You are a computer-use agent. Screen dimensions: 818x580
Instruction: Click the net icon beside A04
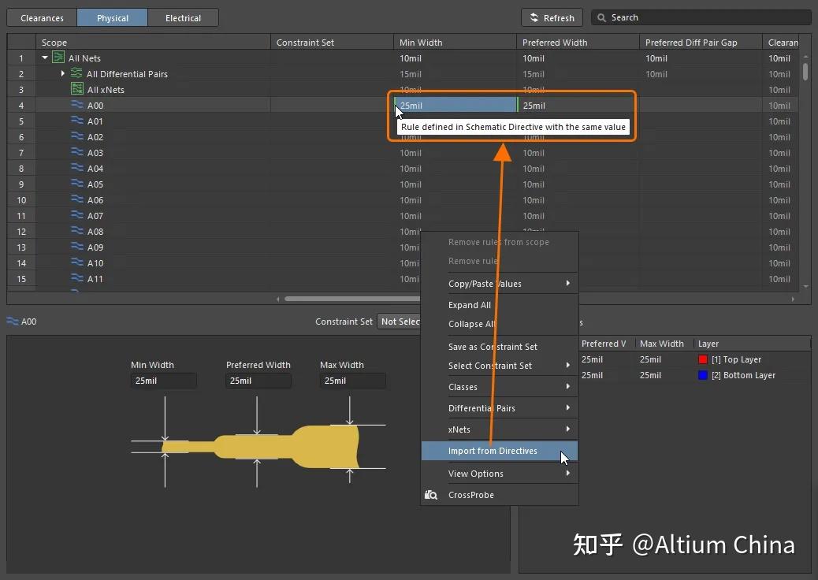(77, 168)
